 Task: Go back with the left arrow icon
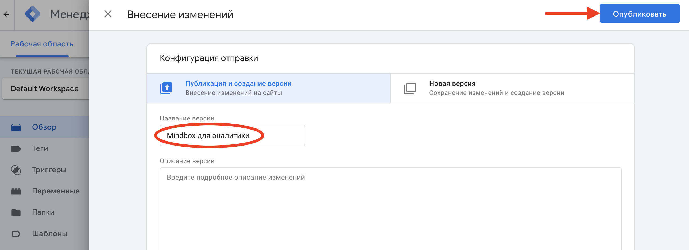7,14
